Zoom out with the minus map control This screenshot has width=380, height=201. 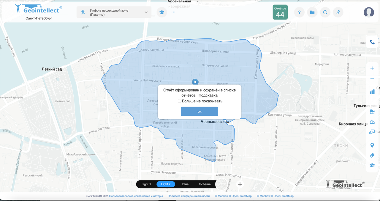pyautogui.click(x=372, y=78)
